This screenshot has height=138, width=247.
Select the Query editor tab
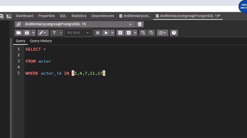(20, 41)
